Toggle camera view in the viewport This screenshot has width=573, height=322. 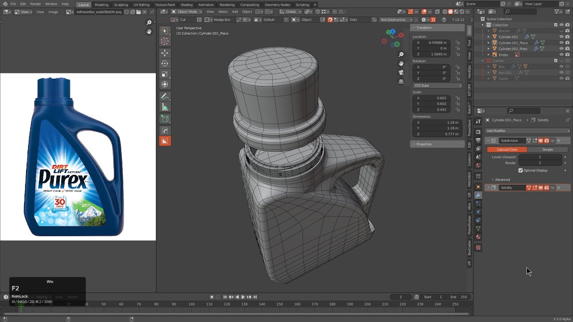[401, 72]
